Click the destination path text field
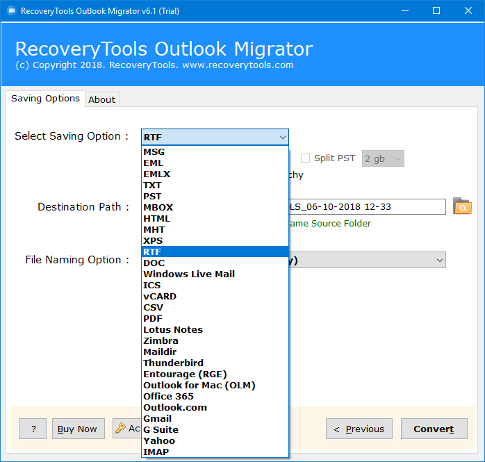This screenshot has width=485, height=462. click(x=367, y=206)
